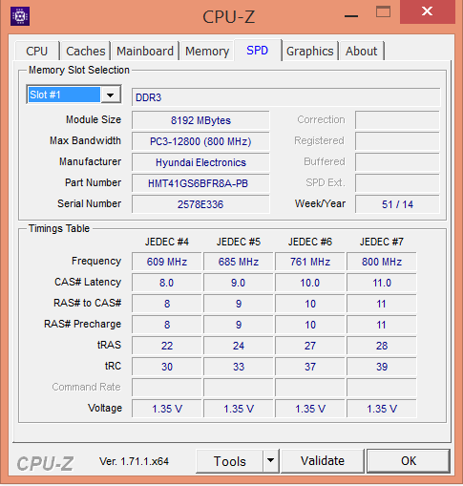Expand the memory slot dropdown arrow
The width and height of the screenshot is (463, 486).
111,95
